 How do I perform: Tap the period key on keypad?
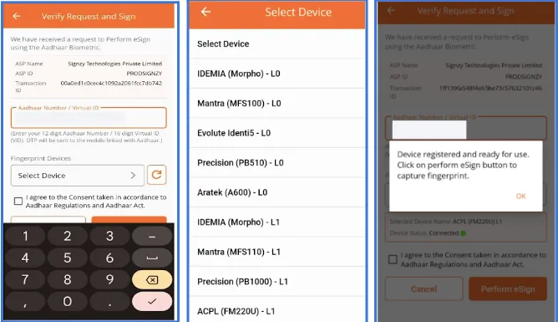[x=109, y=302]
